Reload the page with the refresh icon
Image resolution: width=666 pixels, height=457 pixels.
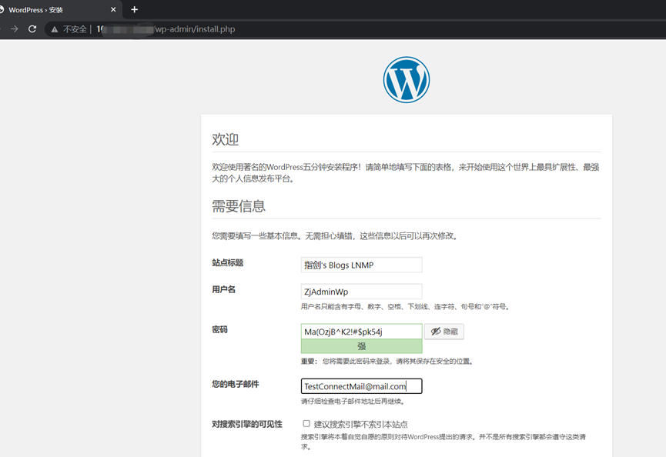click(32, 29)
